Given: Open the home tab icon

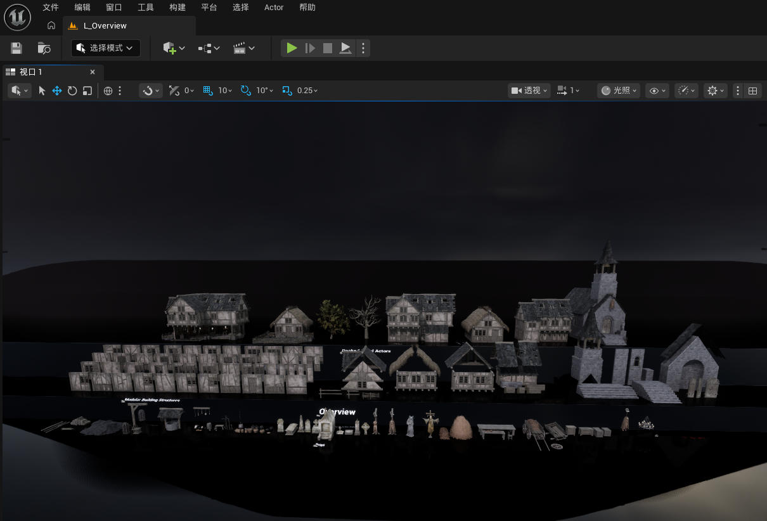Looking at the screenshot, I should point(51,25).
